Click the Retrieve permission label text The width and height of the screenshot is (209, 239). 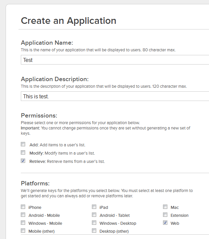coord(67,162)
